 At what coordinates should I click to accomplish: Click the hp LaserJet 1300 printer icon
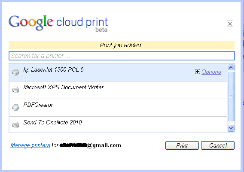coord(15,72)
